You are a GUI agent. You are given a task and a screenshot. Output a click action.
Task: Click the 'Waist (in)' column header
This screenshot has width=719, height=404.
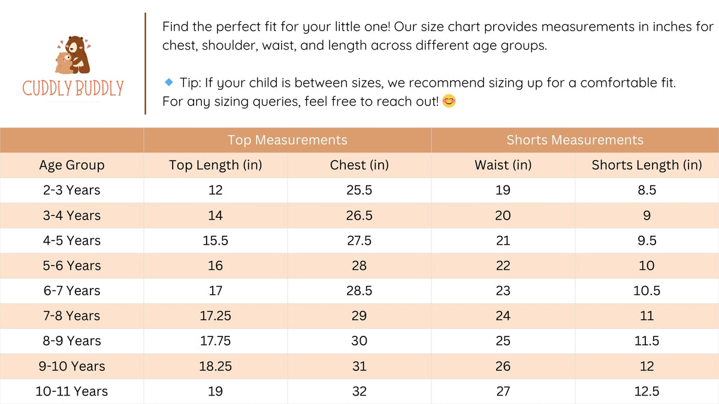click(x=503, y=165)
